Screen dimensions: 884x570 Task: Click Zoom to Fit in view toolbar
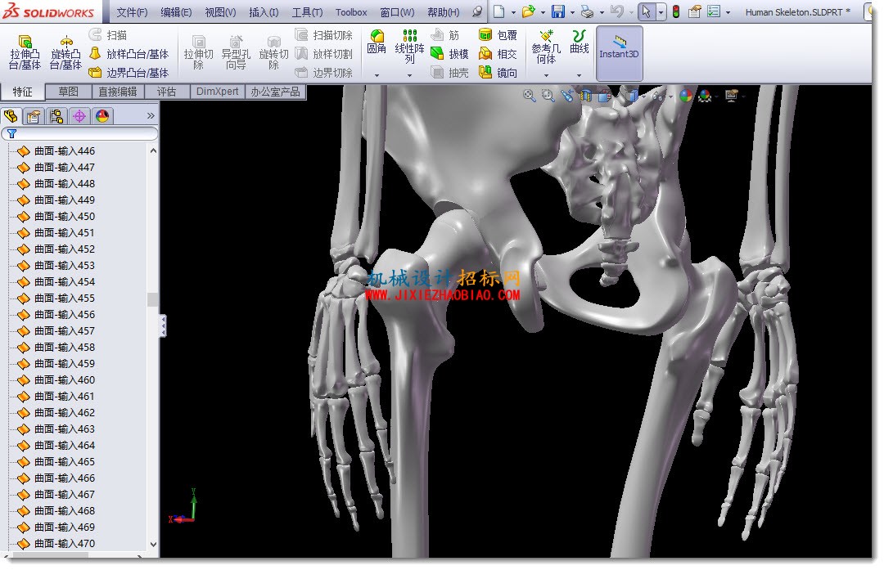[x=529, y=96]
